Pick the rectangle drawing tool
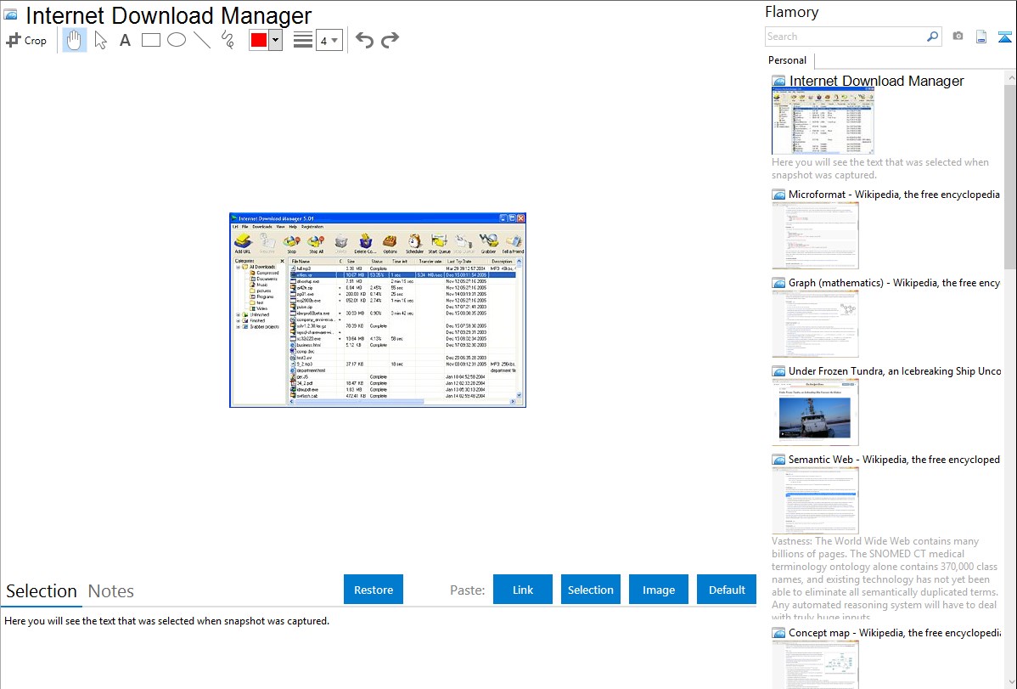 coord(150,40)
